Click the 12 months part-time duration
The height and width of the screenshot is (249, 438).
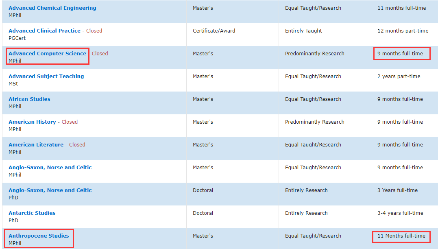(x=403, y=31)
